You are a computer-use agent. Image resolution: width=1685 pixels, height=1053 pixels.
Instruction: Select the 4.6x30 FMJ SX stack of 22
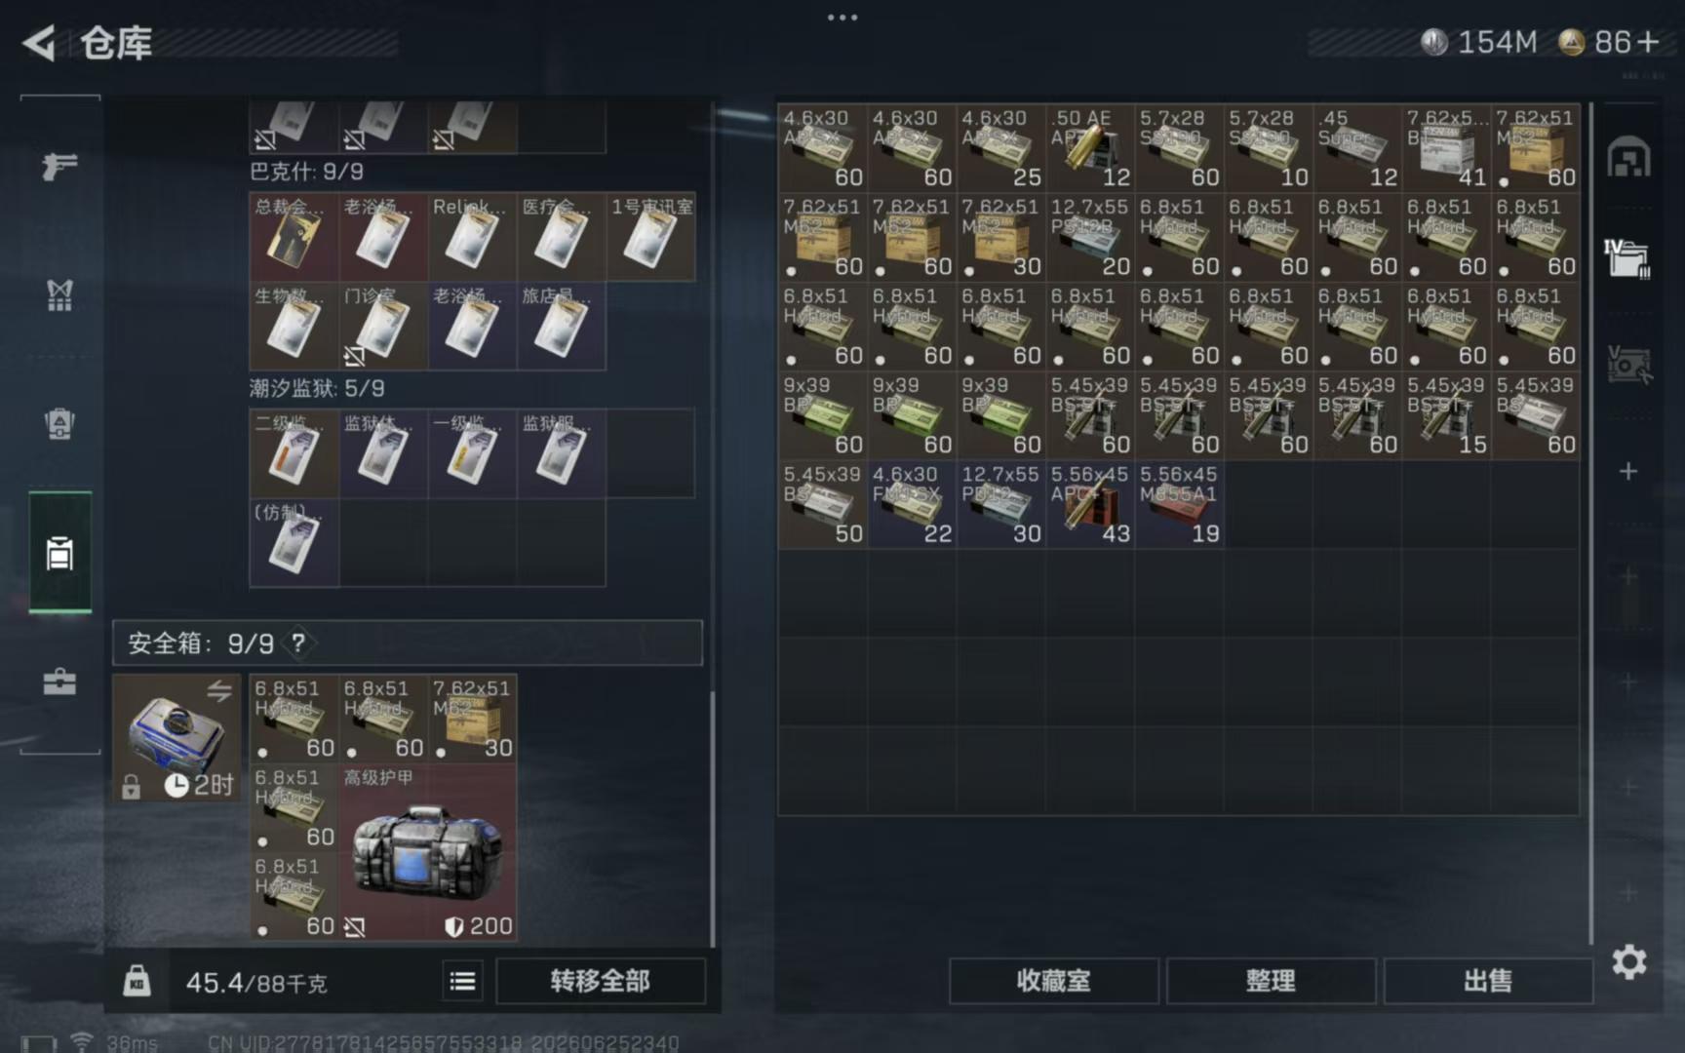912,504
